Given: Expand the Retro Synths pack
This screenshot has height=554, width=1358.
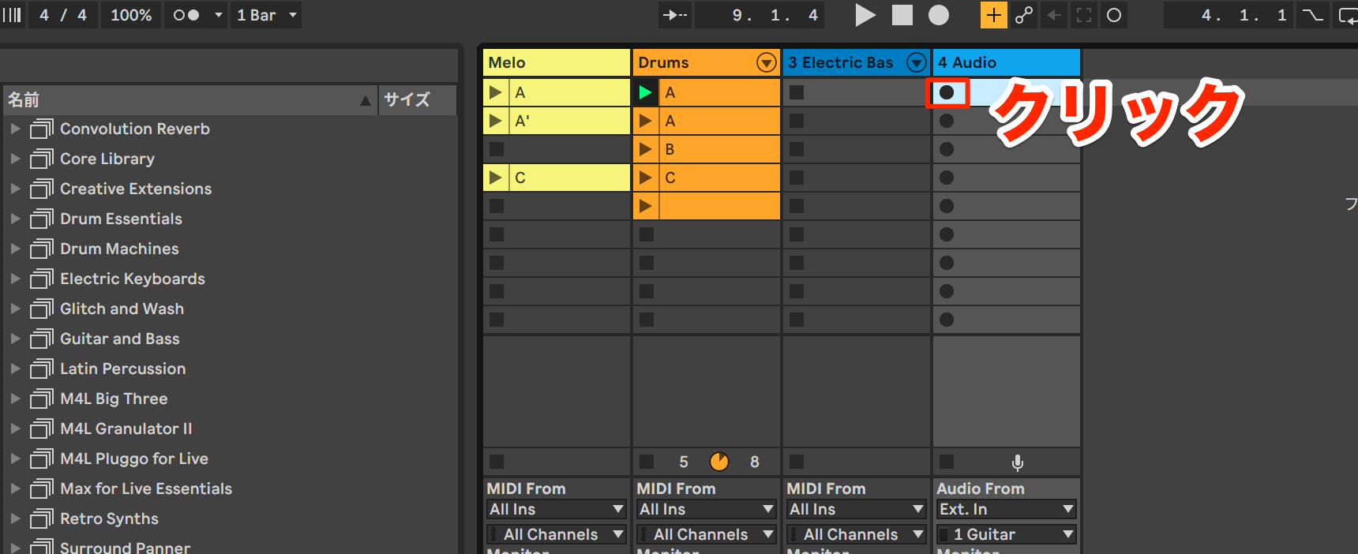Looking at the screenshot, I should click(15, 518).
